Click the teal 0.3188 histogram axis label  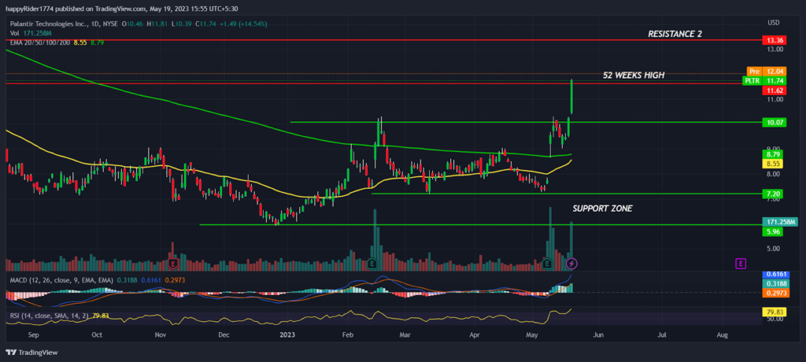(x=775, y=283)
